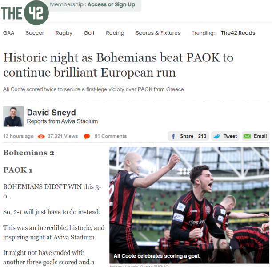The width and height of the screenshot is (272, 267).
Task: Open the Ali Coote celebration photo
Action: (189, 205)
